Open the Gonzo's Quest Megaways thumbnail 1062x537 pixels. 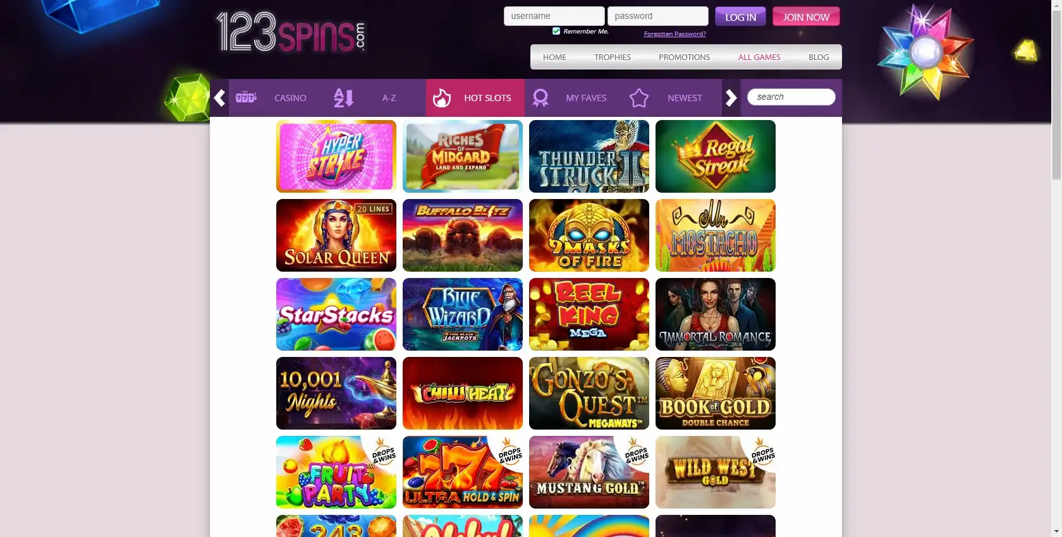(589, 394)
